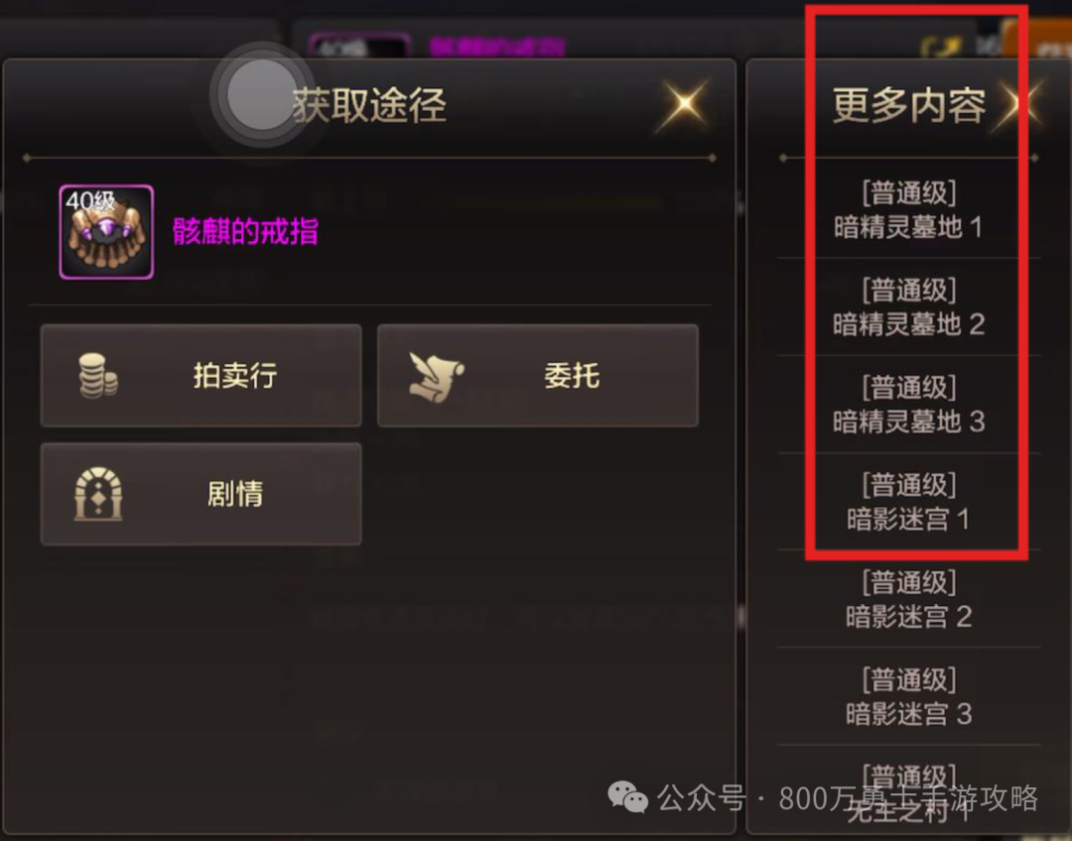Select the partially hidden 无主之村 1 entry
1072x841 pixels.
click(908, 793)
